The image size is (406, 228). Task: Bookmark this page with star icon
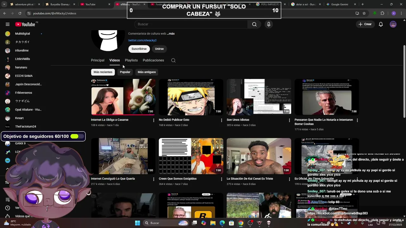364,13
